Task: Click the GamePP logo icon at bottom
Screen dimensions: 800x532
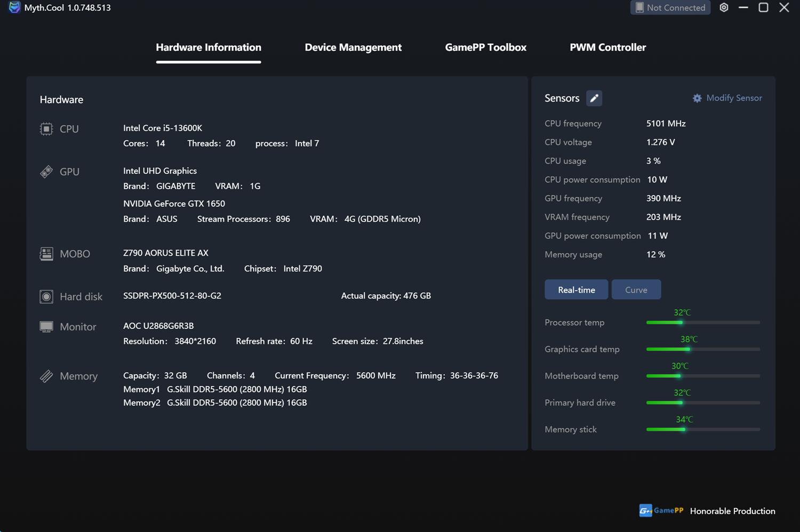Action: [645, 511]
